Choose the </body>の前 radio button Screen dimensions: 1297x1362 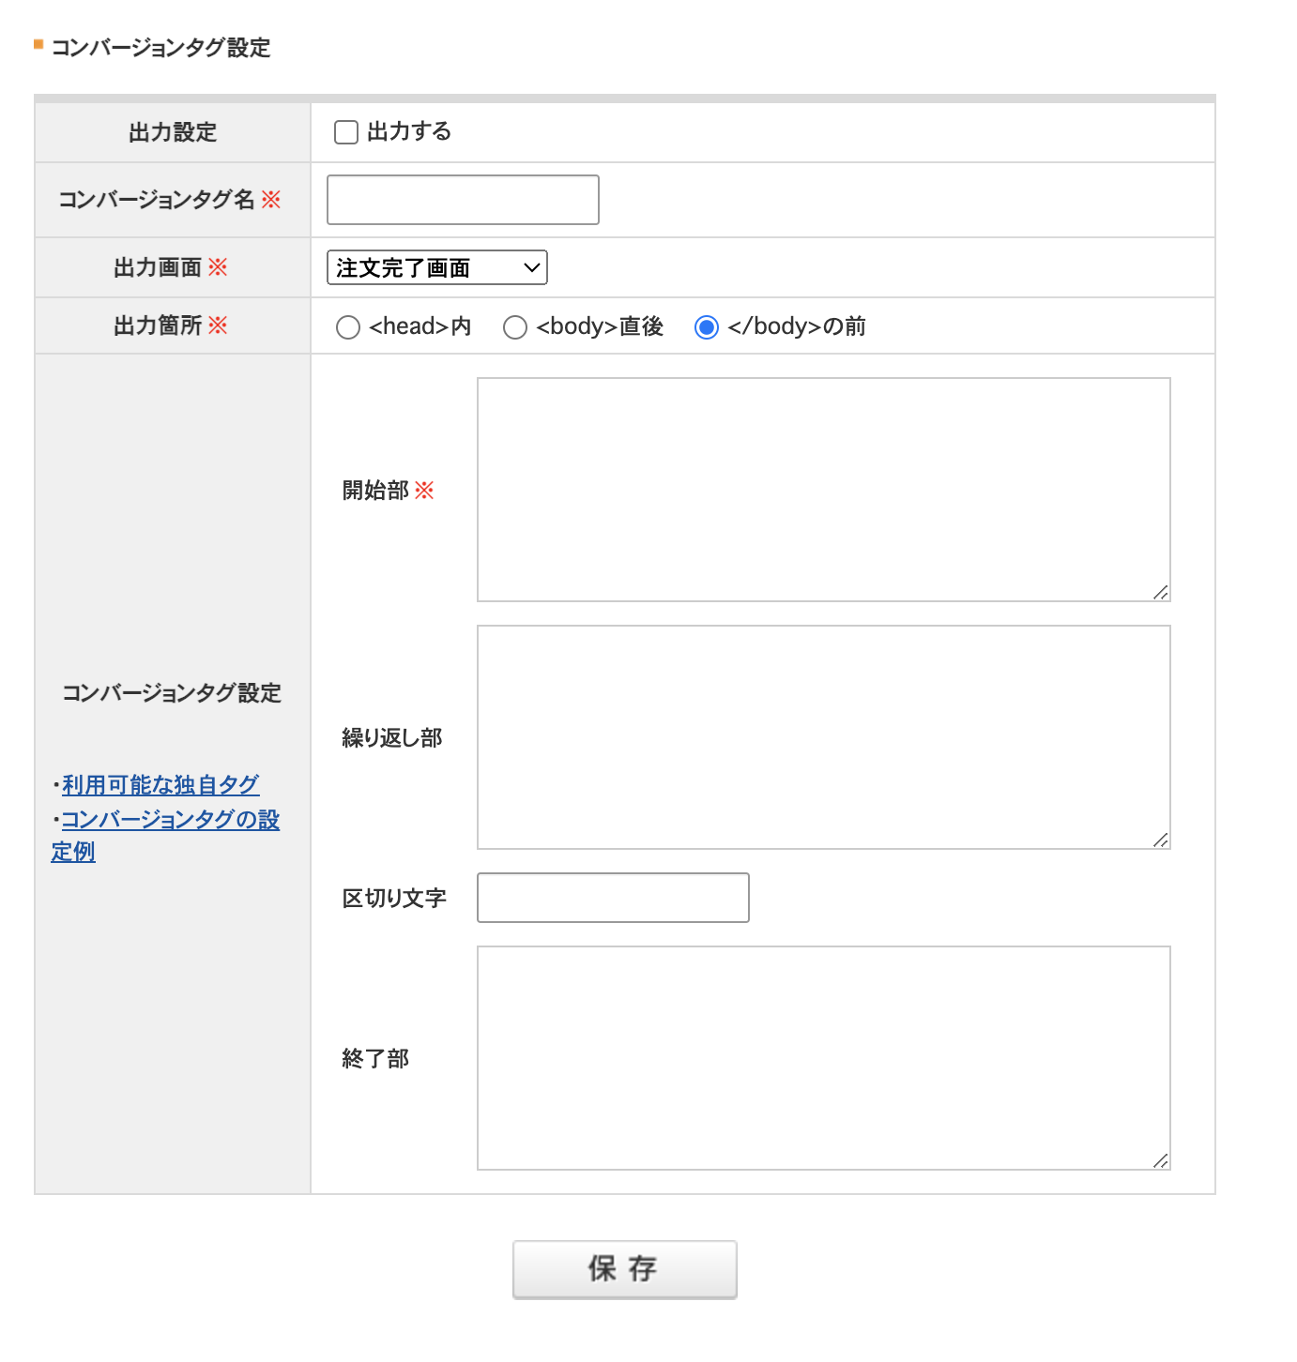point(707,327)
